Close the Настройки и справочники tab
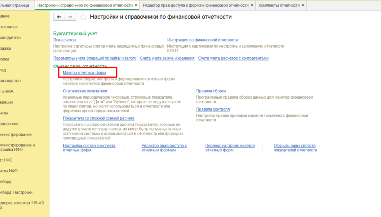Screen dimensions: 381x217 click(x=136, y=5)
